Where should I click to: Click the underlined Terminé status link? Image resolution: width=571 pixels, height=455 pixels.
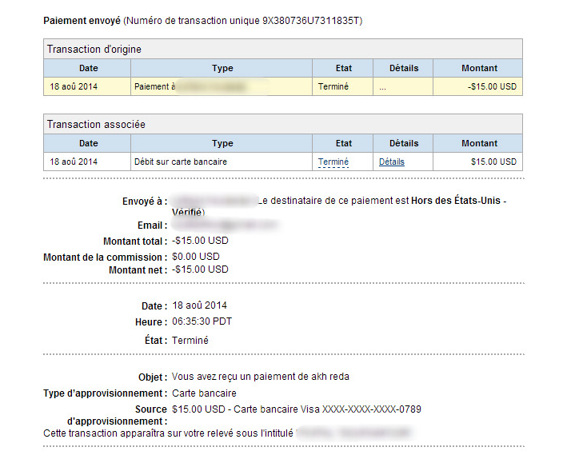coord(333,162)
